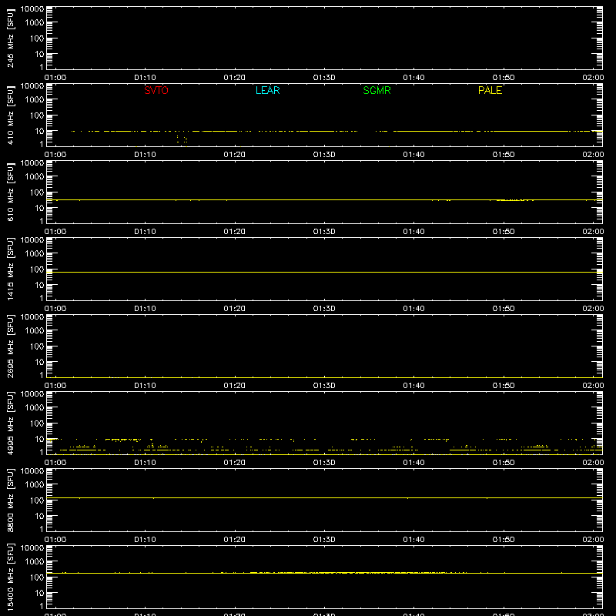This screenshot has height=616, width=616.
Task: Click 02:00 time label under 8800 MHz panel
Action: 593,540
